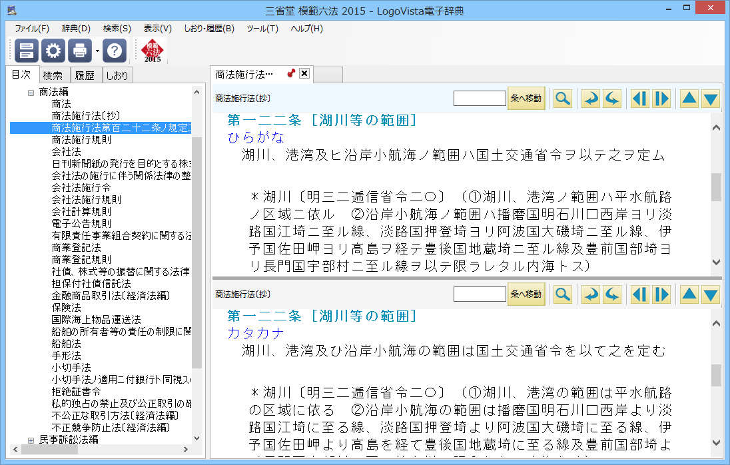
Task: Open help with the question mark icon
Action: [115, 50]
